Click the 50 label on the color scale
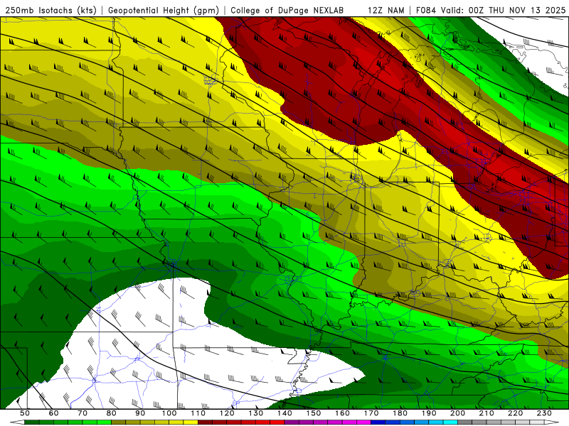 click(x=25, y=413)
